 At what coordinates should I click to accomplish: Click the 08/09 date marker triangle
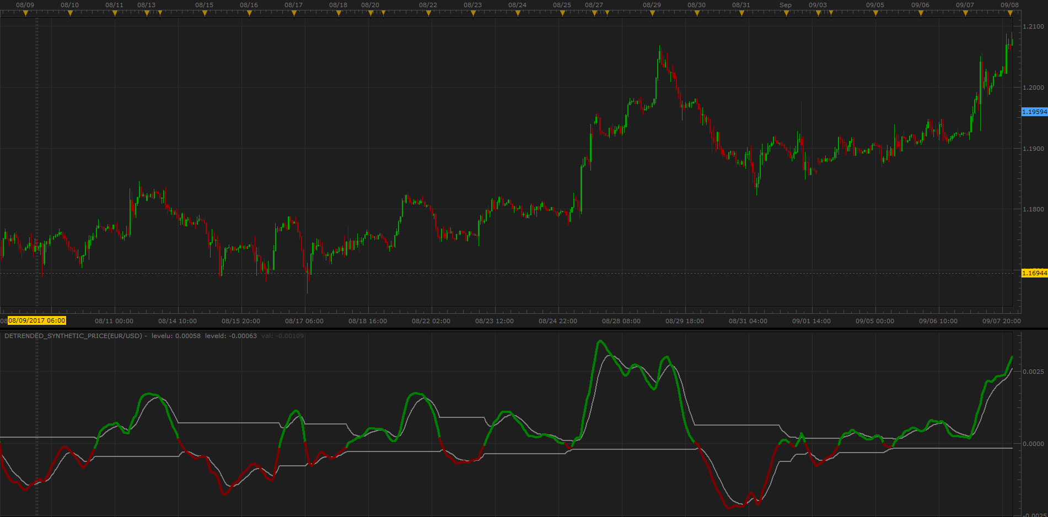[x=25, y=13]
